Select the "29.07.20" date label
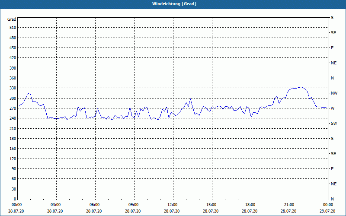This screenshot has height=216, width=346. point(327,211)
